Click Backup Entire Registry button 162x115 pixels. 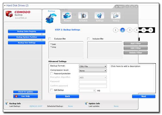pos(27,31)
